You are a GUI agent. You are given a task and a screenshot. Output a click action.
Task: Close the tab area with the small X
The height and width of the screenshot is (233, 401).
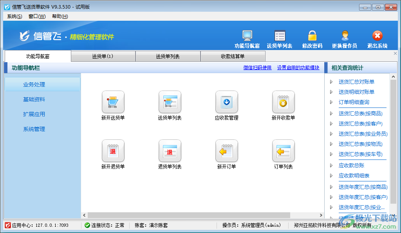(395, 53)
